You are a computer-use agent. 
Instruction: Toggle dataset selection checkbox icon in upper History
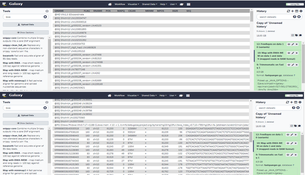(292, 35)
